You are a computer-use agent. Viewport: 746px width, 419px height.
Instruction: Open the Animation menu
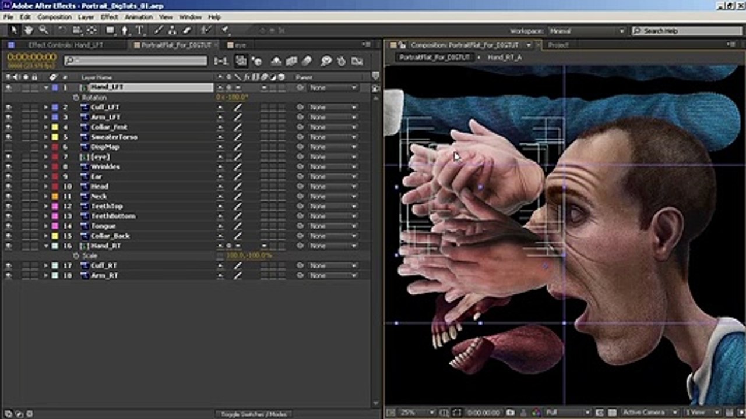(x=139, y=17)
